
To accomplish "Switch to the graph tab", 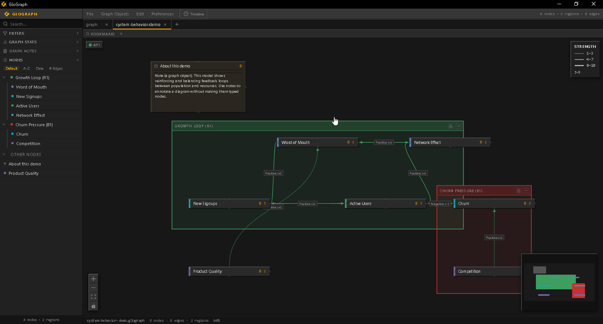I will click(x=92, y=24).
